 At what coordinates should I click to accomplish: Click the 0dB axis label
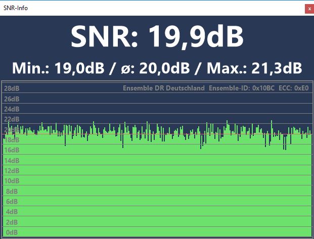click(x=12, y=232)
